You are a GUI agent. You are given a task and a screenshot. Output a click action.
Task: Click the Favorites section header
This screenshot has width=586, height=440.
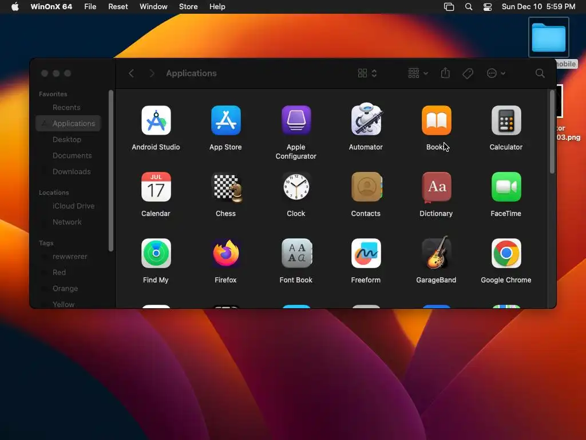(53, 95)
